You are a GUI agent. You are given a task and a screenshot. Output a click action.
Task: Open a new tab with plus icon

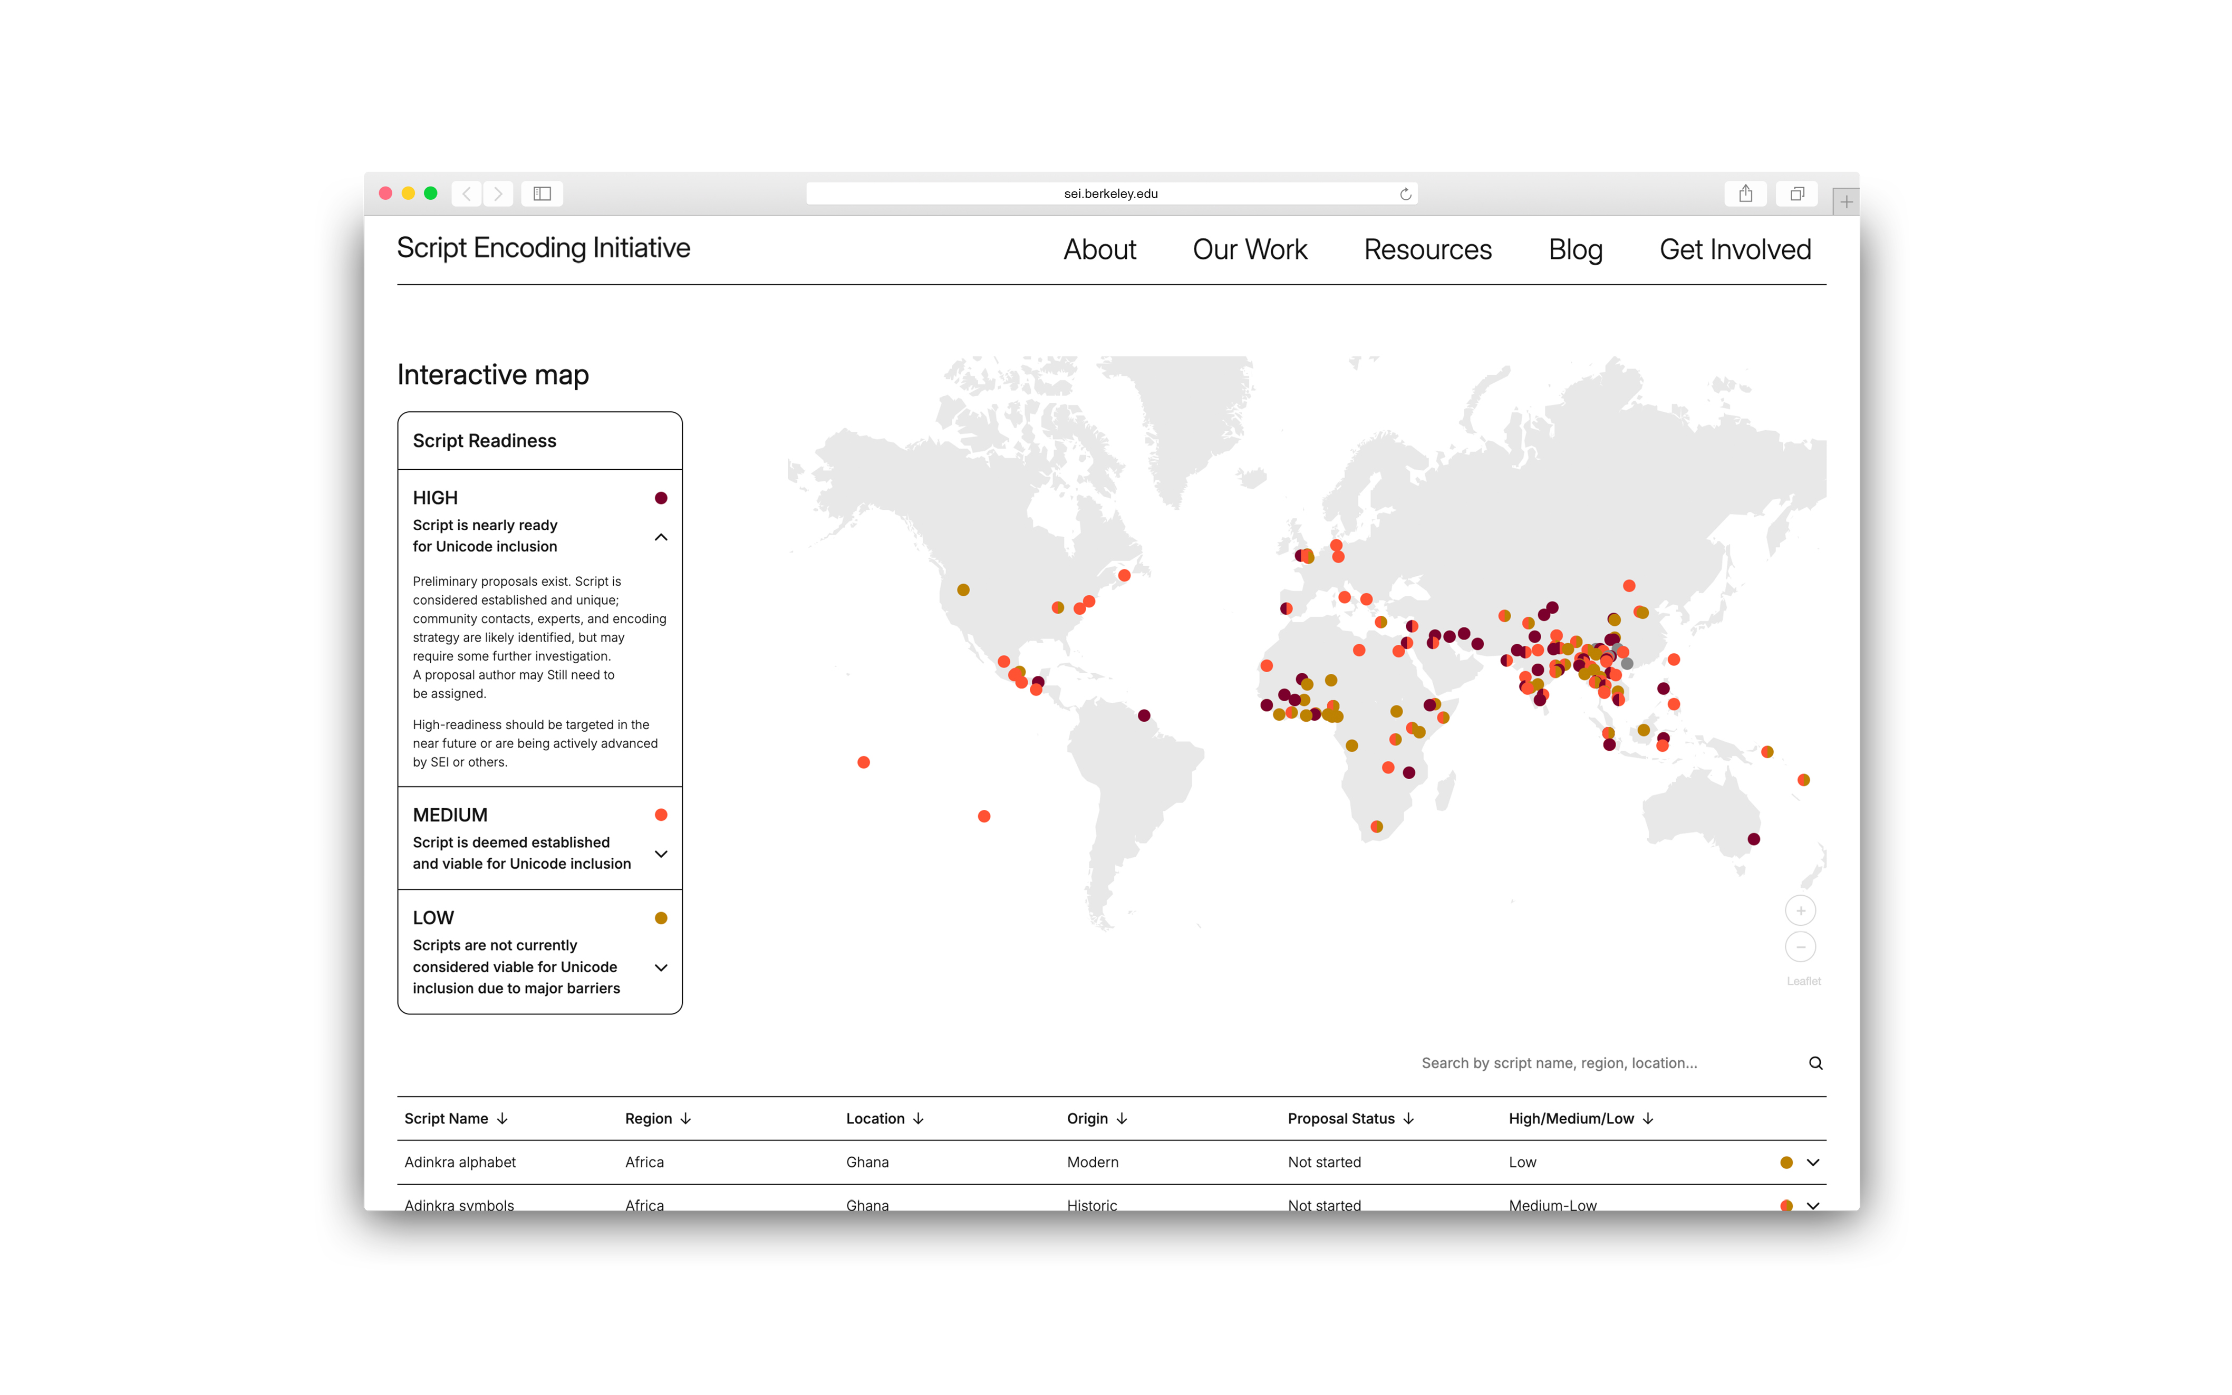1845,201
